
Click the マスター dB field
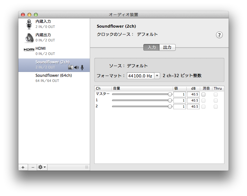(193, 94)
